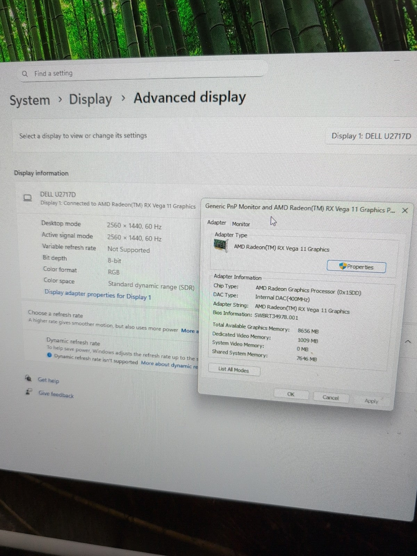Select the Desktop mode value 2560 × 1440, 60 Hz
Viewport: 417px width, 556px height.
point(134,226)
